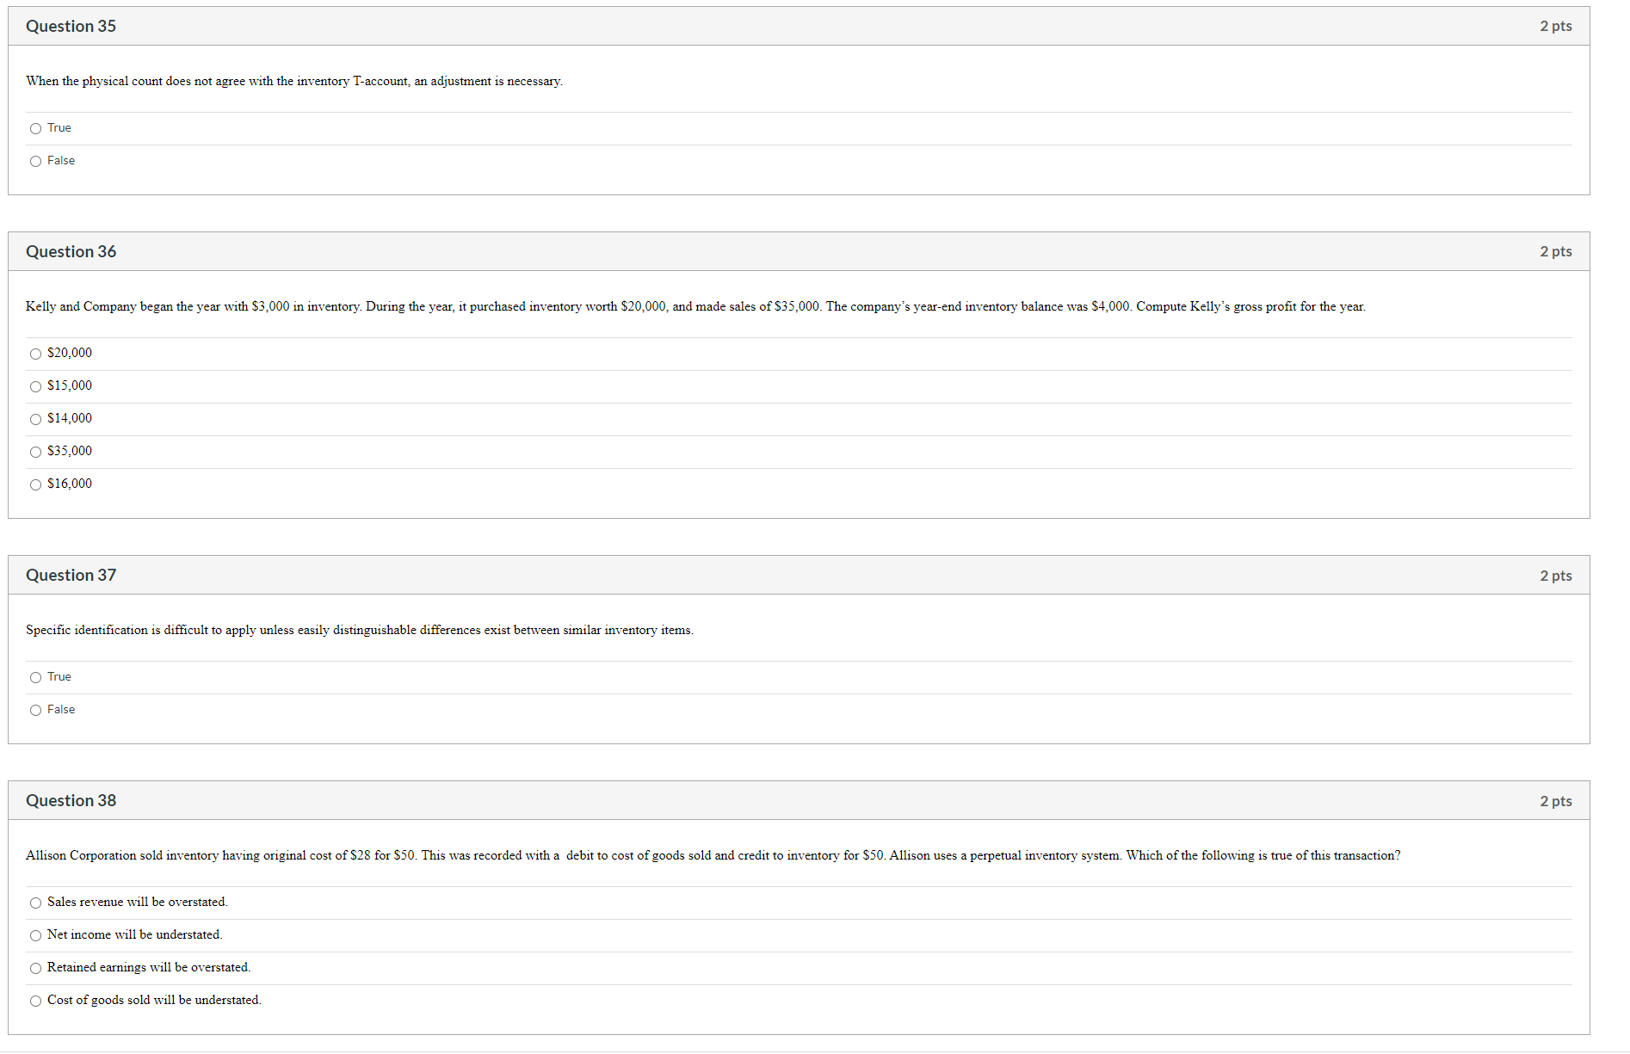Select True for Question 35
The height and width of the screenshot is (1054, 1630).
pyautogui.click(x=35, y=128)
